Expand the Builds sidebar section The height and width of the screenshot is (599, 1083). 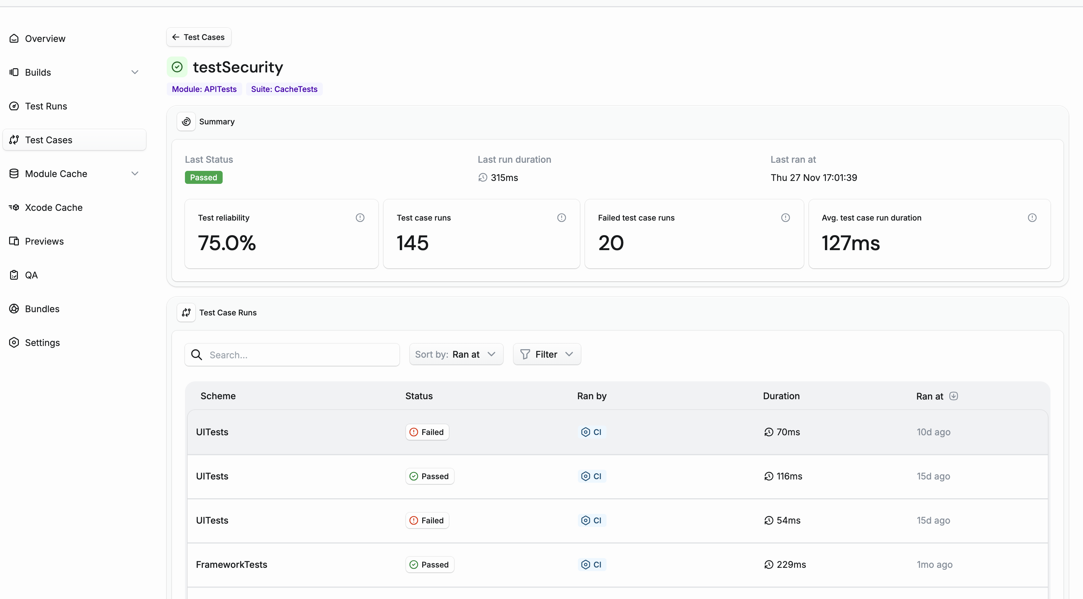(x=135, y=72)
